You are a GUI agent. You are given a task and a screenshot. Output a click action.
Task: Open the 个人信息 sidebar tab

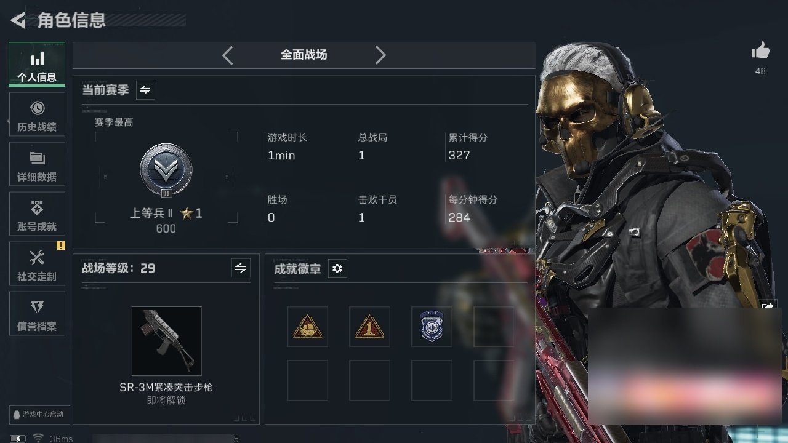pyautogui.click(x=37, y=65)
